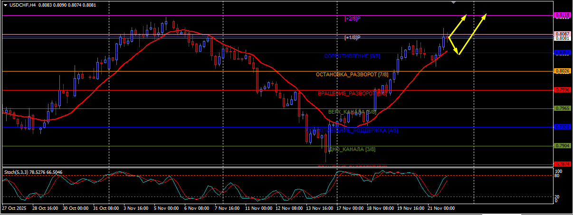Click the 28 Oct 16:00 time label
The image size is (573, 215).
coord(45,208)
